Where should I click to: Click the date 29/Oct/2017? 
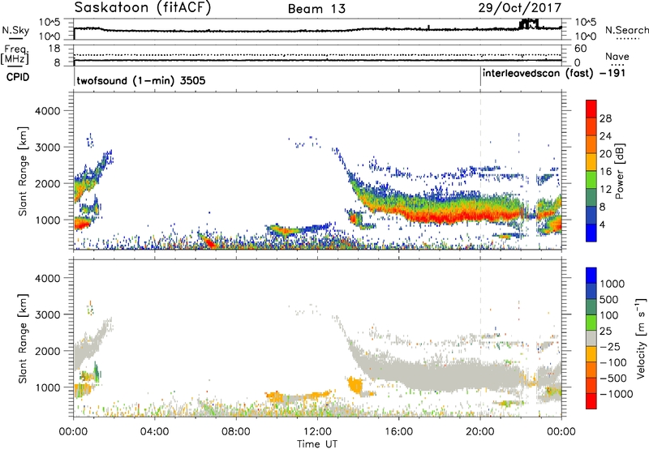tap(520, 7)
